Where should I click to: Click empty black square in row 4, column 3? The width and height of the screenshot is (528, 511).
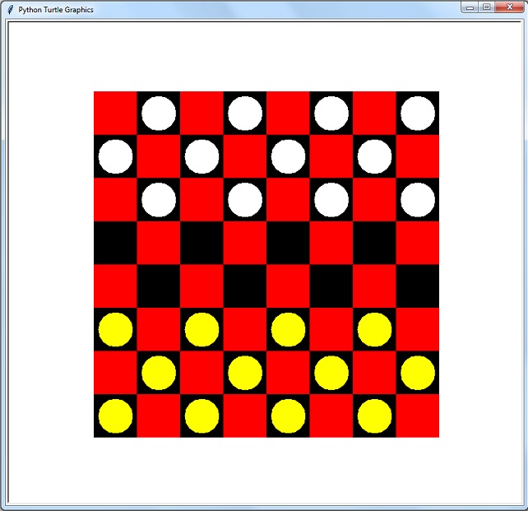tap(201, 243)
